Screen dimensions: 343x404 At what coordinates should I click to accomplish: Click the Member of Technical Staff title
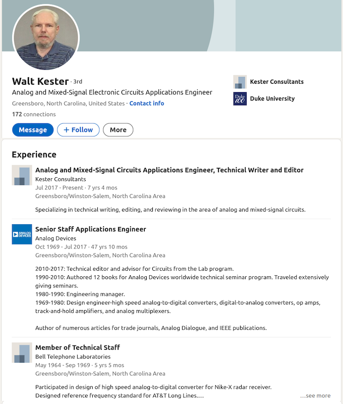click(78, 347)
